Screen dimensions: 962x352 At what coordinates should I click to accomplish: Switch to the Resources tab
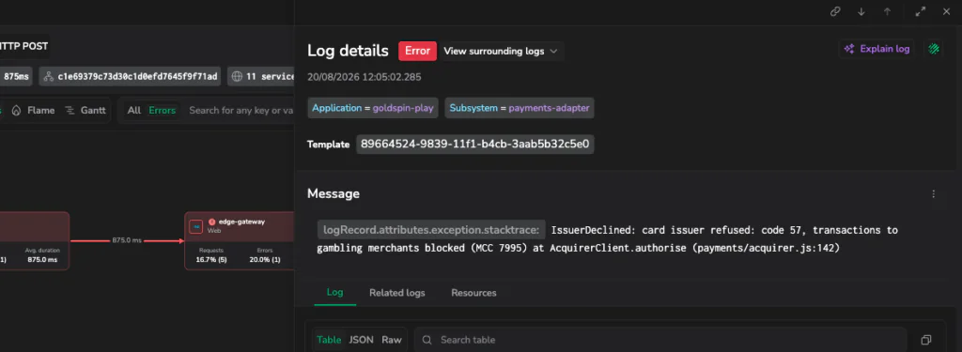click(x=473, y=293)
